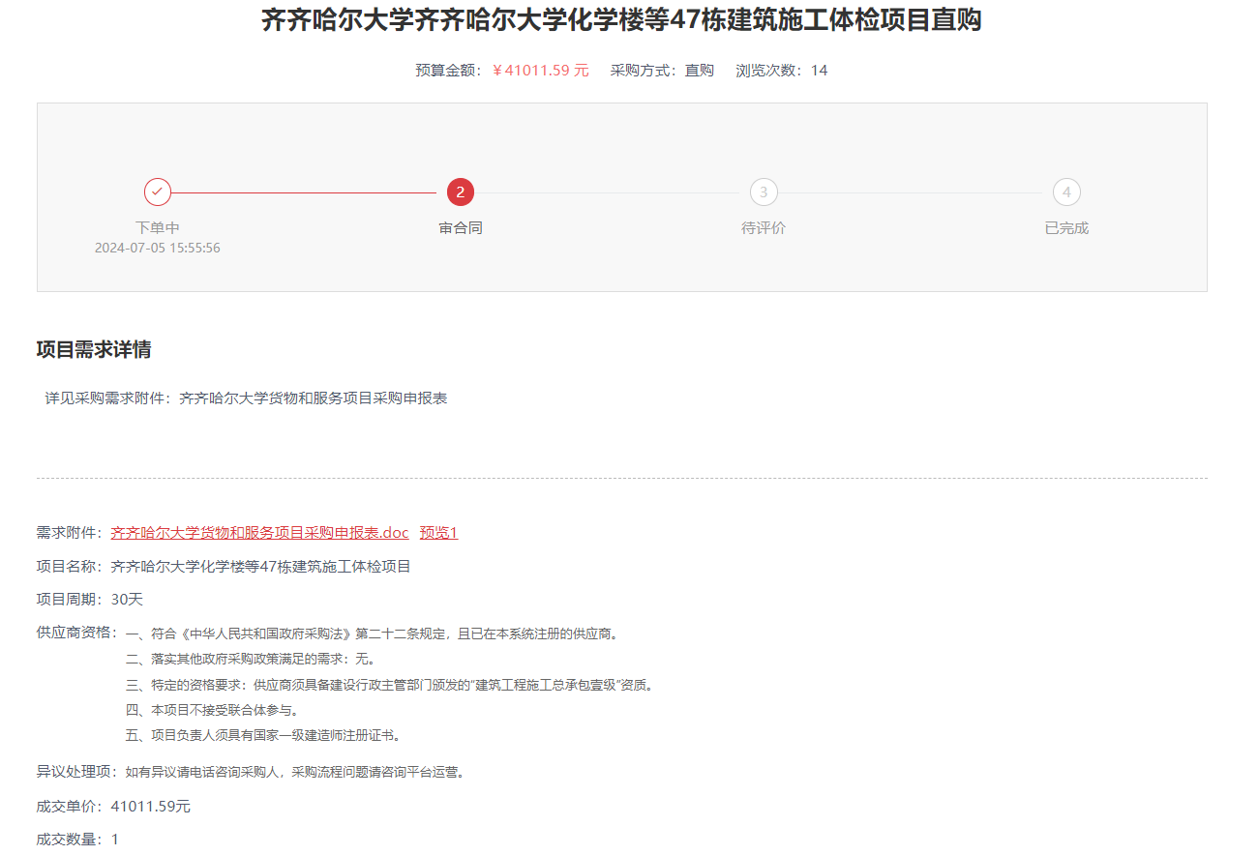The width and height of the screenshot is (1259, 855).
Task: Click the step 4 circle icon
Action: (x=1066, y=192)
